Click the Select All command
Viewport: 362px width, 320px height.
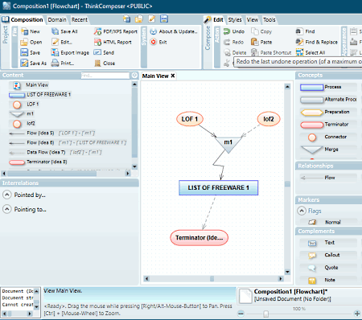pyautogui.click(x=311, y=52)
